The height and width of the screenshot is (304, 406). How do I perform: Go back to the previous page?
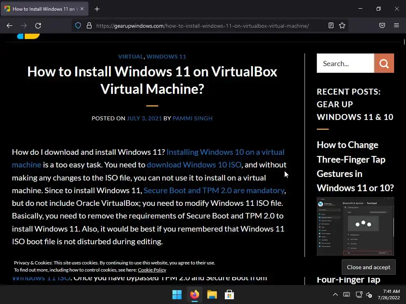10,26
